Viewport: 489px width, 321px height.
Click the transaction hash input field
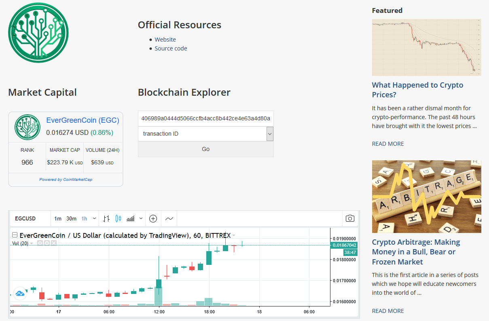coord(205,118)
